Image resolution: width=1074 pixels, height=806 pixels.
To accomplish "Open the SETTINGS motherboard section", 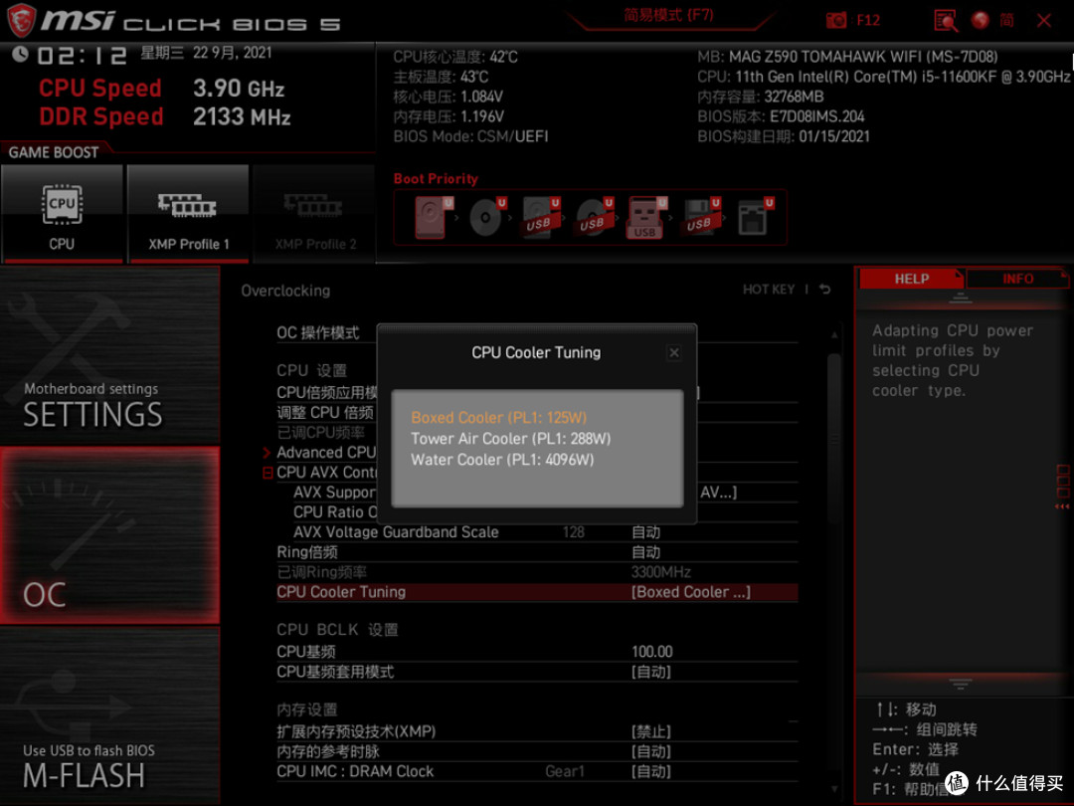I will 109,355.
